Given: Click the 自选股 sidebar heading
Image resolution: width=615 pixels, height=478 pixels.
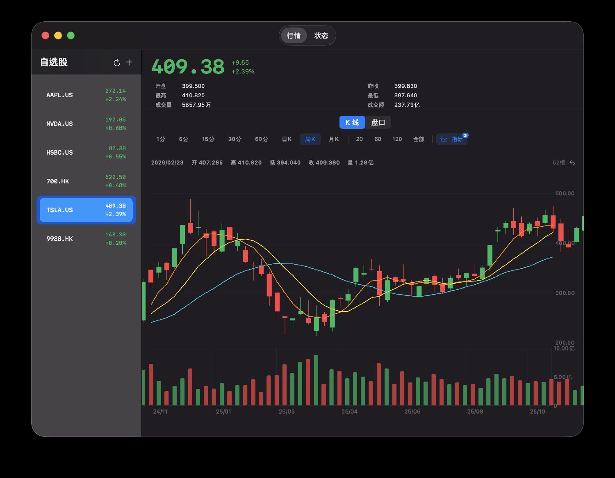Looking at the screenshot, I should pyautogui.click(x=54, y=62).
